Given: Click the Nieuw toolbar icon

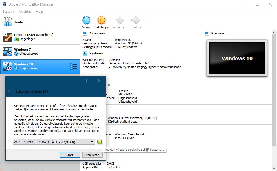Looking at the screenshot, I should [x=86, y=21].
